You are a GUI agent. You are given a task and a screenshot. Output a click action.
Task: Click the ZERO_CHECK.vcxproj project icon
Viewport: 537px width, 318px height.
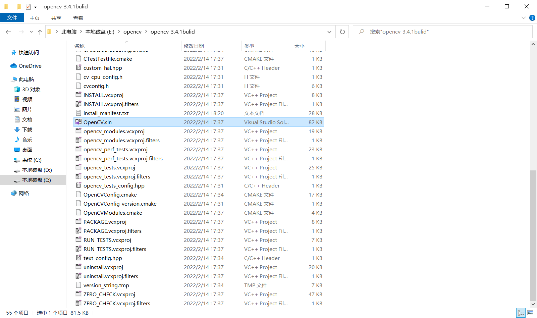tap(78, 294)
